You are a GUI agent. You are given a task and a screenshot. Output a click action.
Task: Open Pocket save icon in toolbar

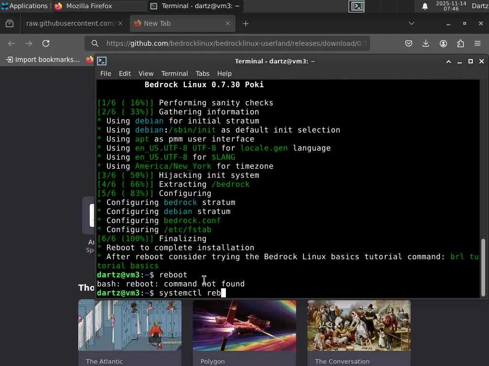point(409,43)
